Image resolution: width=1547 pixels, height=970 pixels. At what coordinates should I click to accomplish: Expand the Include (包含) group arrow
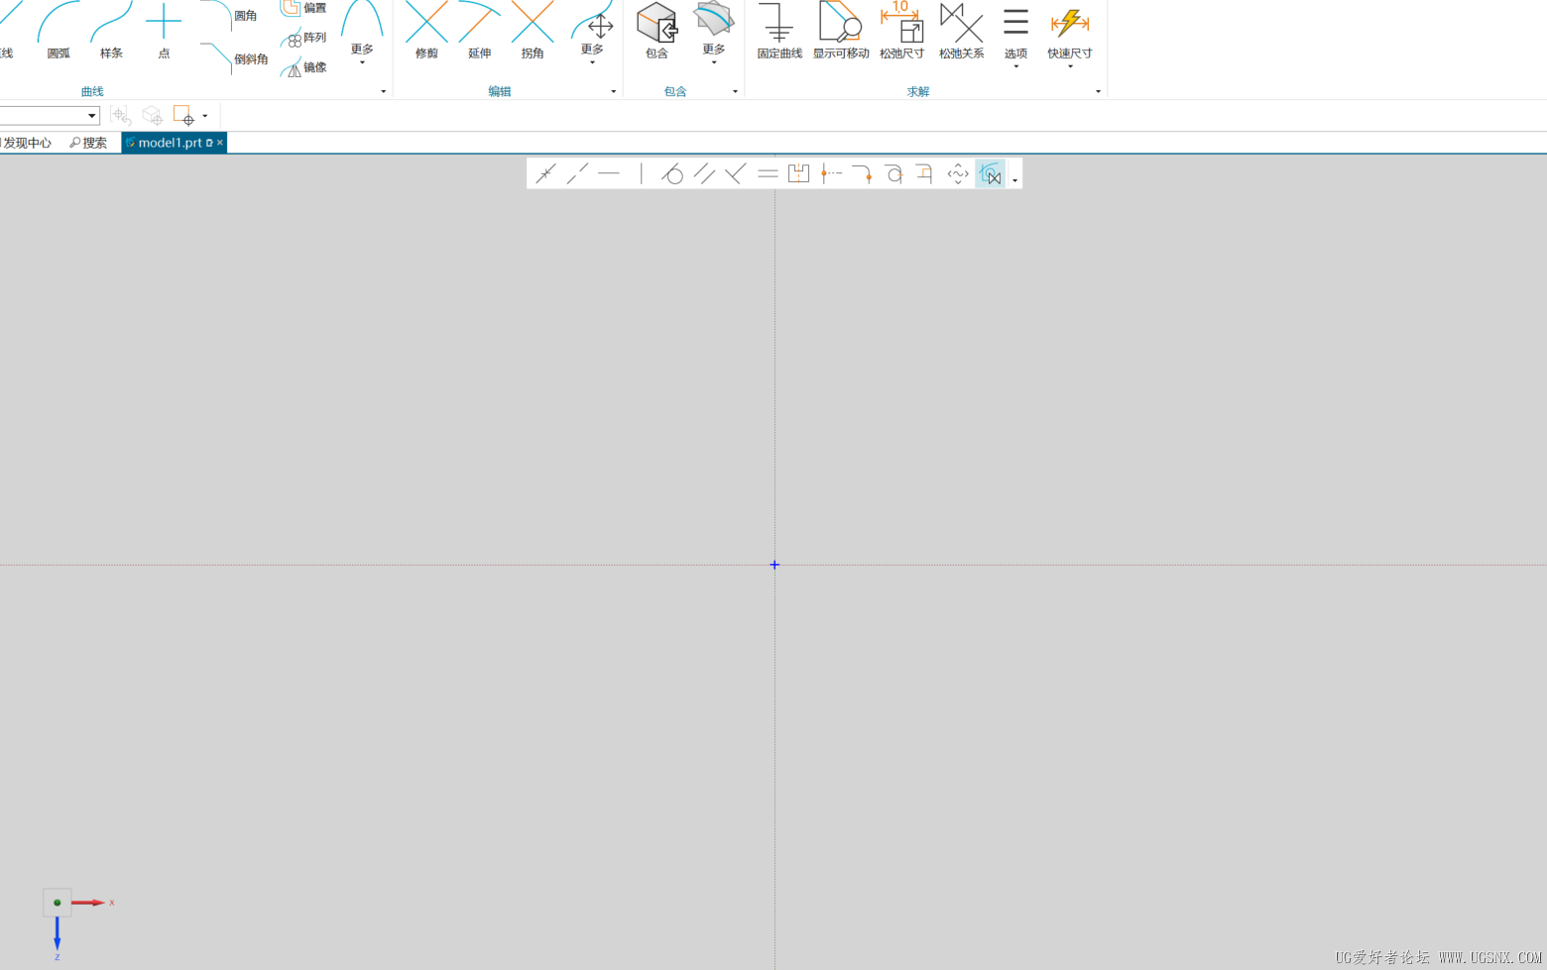pyautogui.click(x=735, y=91)
